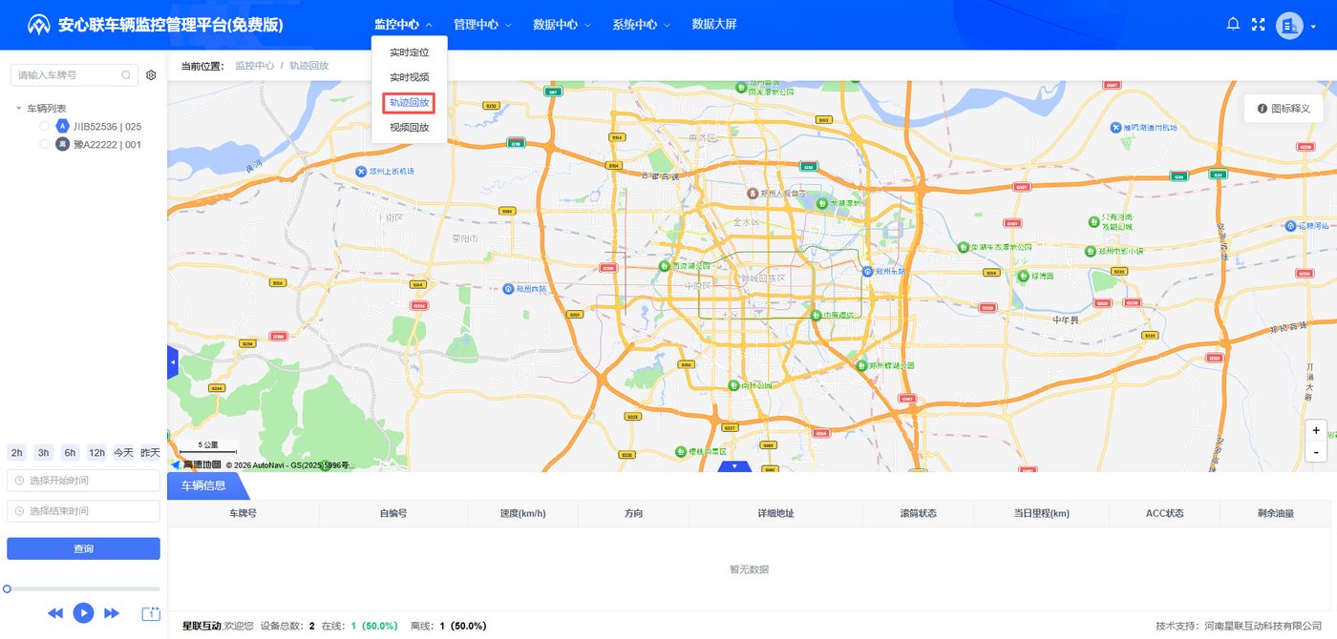Open the notification bell
This screenshot has height=639, width=1337.
pyautogui.click(x=1233, y=25)
